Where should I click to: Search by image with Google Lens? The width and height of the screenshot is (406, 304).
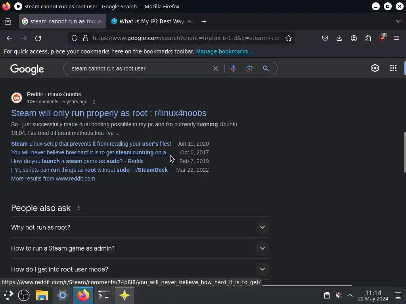[249, 68]
